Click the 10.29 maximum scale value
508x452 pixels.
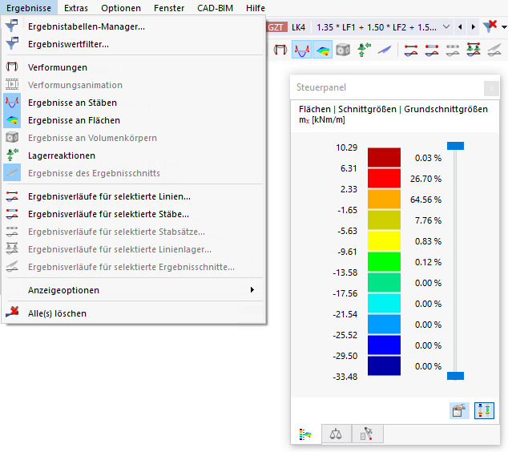pos(346,147)
